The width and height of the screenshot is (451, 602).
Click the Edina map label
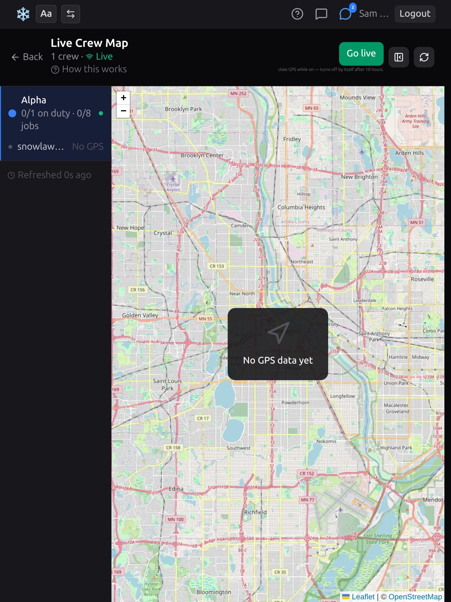pyautogui.click(x=176, y=489)
